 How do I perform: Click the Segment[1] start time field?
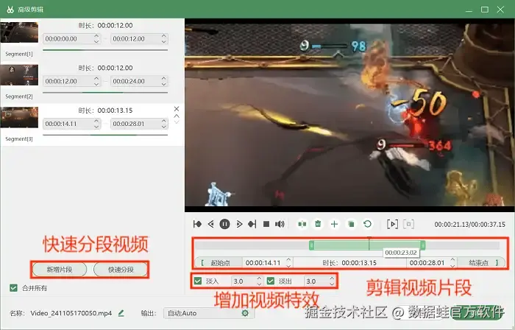(71, 39)
